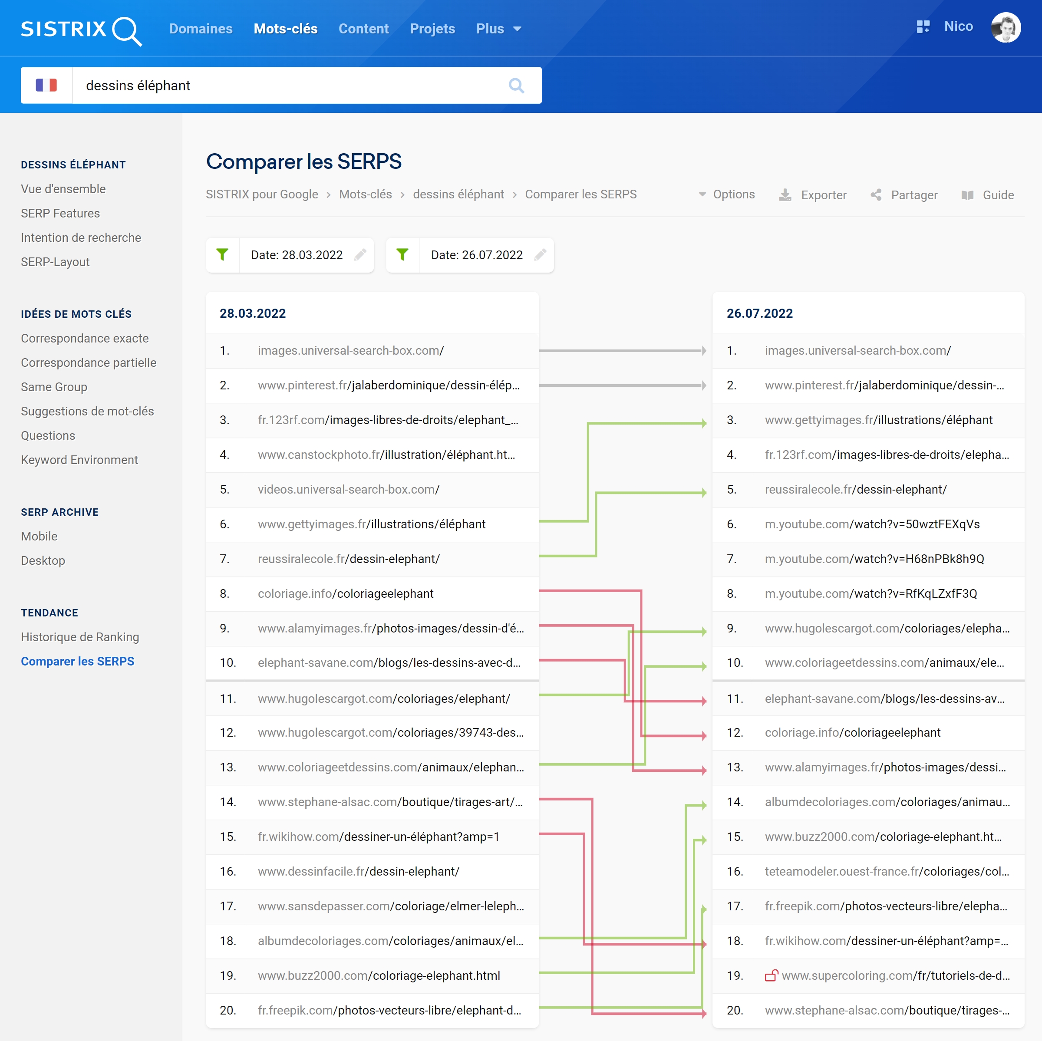This screenshot has height=1041, width=1042.
Task: Click the green funnel filter icon for 26.07.2022
Action: pos(402,254)
